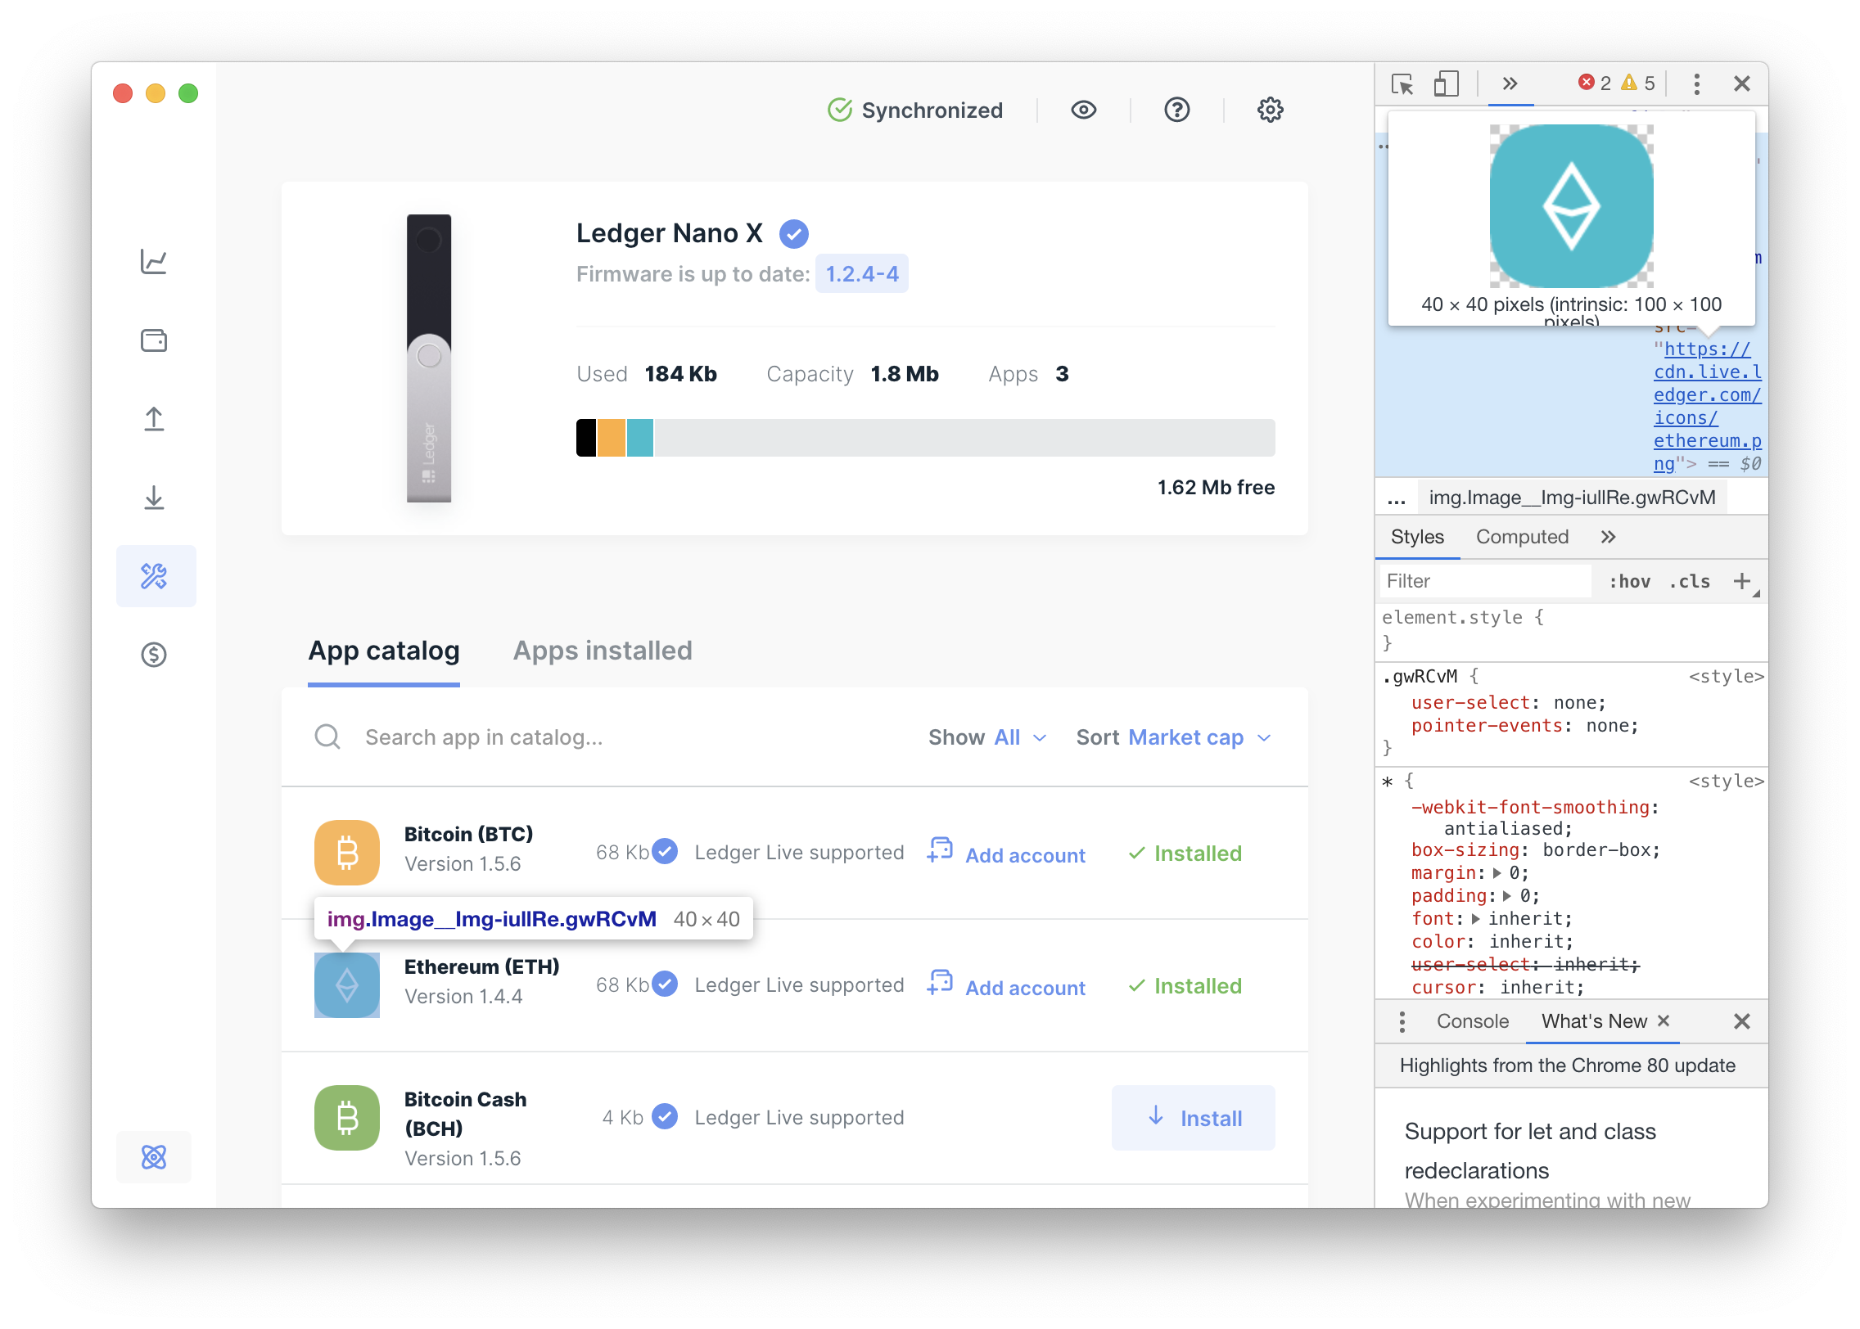This screenshot has height=1329, width=1860.
Task: Open the Show All filter dropdown
Action: 987,737
